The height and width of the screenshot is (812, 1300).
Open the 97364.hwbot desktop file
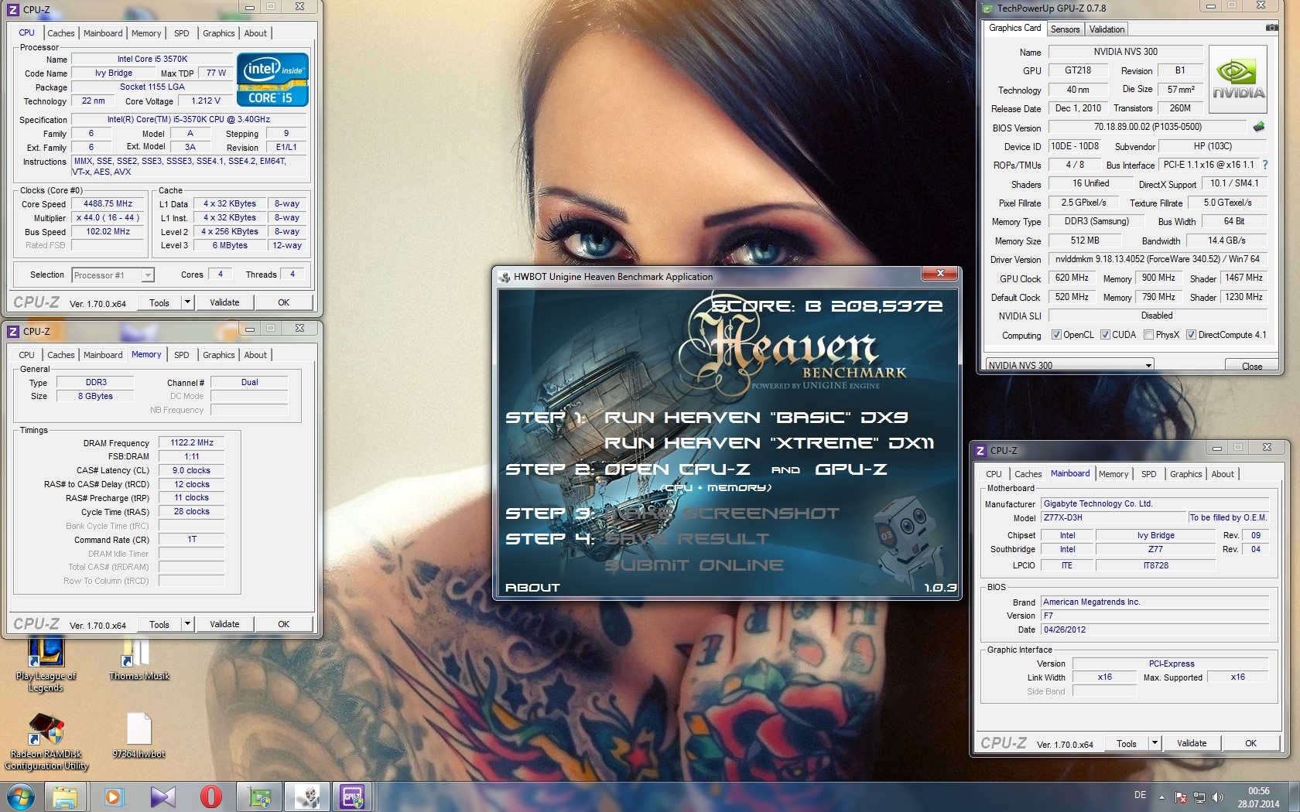click(x=139, y=735)
